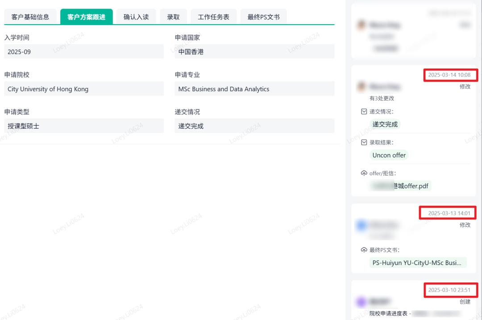Click the purple avatar in the 2025-03-10 23:51 record

361,302
